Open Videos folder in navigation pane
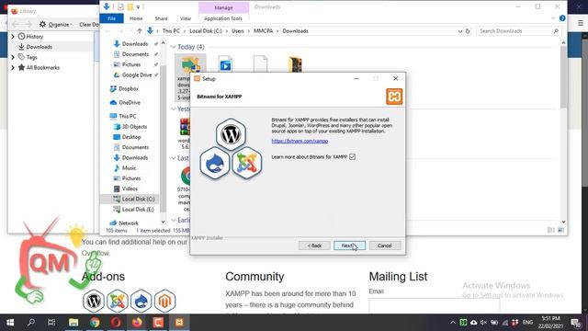The width and height of the screenshot is (588, 331). point(130,188)
